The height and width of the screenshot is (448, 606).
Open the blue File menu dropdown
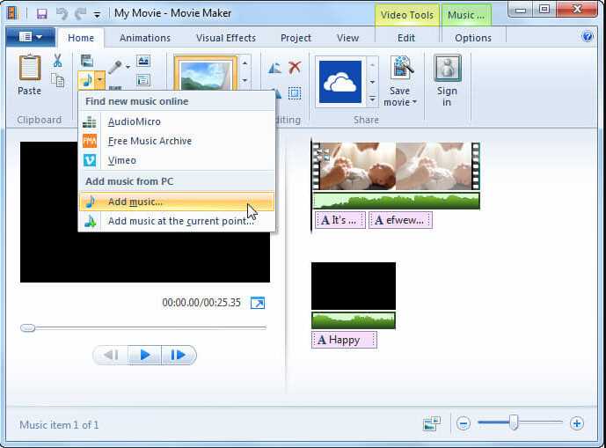(31, 37)
